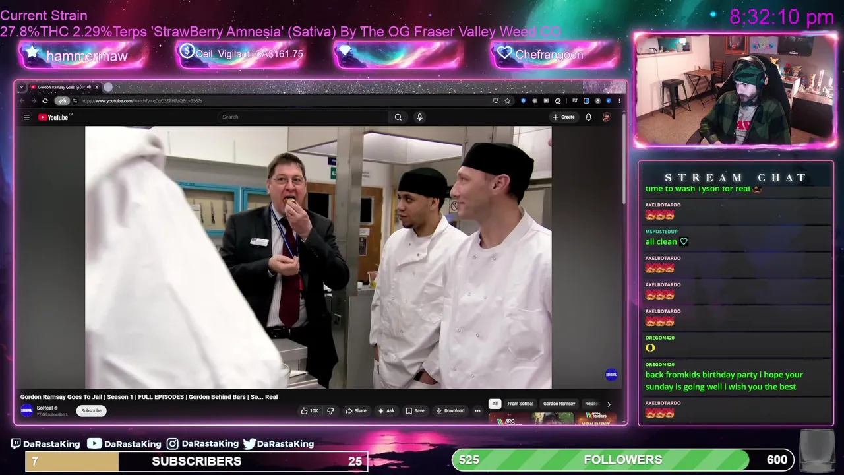
Task: Open the SoReal channel name link
Action: [x=44, y=408]
